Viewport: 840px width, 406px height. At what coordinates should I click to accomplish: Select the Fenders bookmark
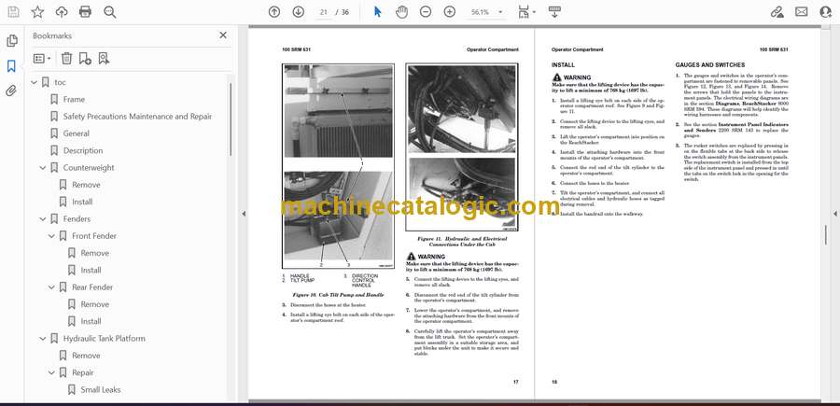tap(77, 218)
